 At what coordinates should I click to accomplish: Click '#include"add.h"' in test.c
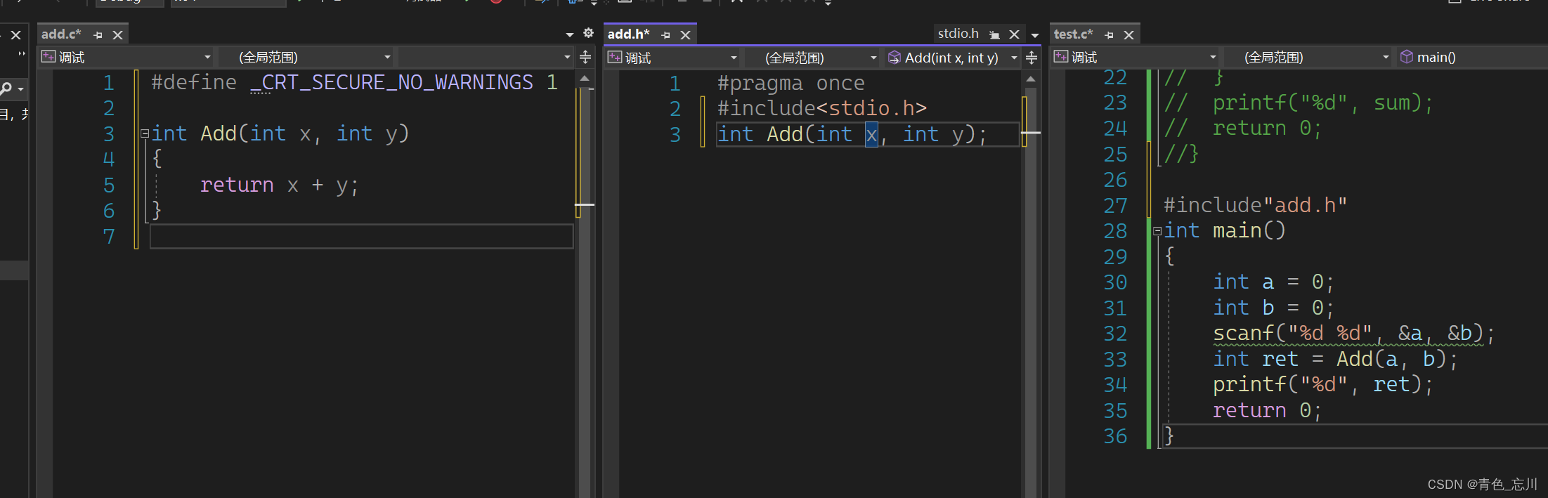[1255, 205]
